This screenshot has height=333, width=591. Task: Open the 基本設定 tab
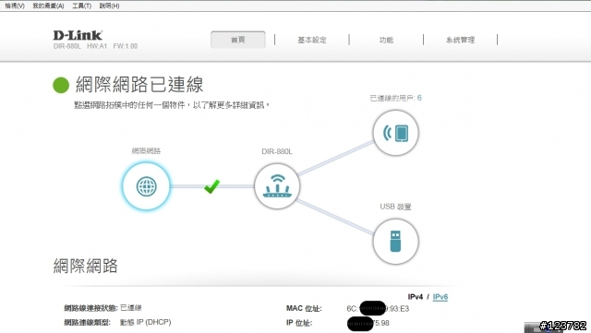click(312, 40)
